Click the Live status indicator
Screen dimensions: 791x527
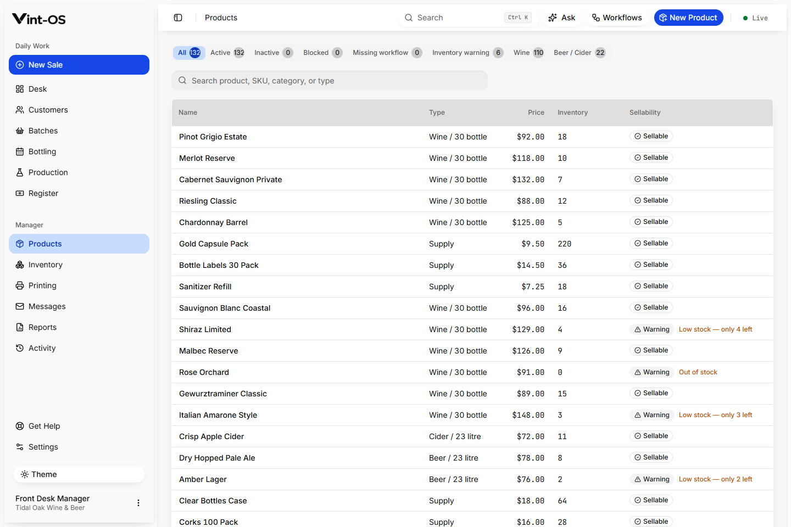coord(755,18)
